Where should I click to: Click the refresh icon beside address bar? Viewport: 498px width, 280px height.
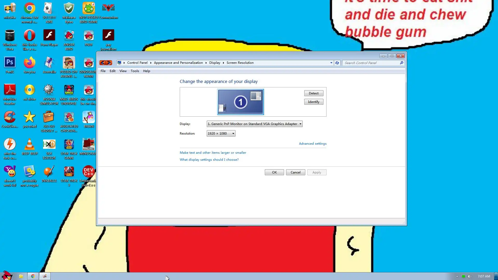337,63
